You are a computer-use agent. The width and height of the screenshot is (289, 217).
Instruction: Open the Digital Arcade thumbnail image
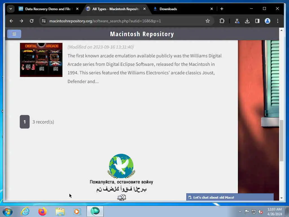pos(41,60)
